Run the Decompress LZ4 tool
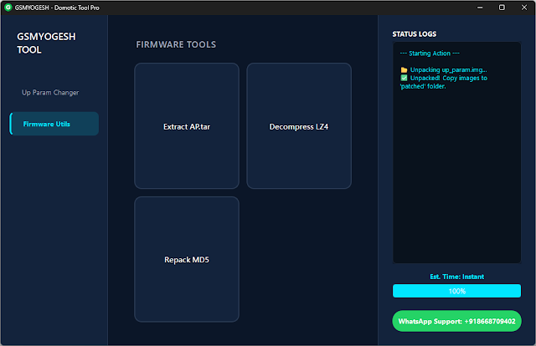This screenshot has width=536, height=346. coord(299,127)
